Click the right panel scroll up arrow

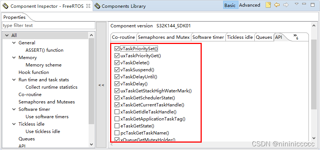point(314,25)
